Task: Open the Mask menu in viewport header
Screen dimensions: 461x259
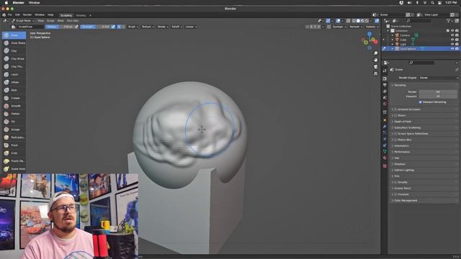Action: (61, 21)
